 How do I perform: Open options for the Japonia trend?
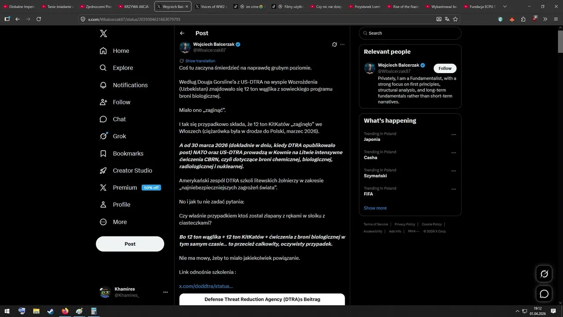click(x=453, y=134)
